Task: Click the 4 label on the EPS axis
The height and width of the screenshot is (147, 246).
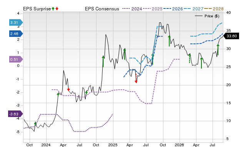Action: (x=18, y=13)
